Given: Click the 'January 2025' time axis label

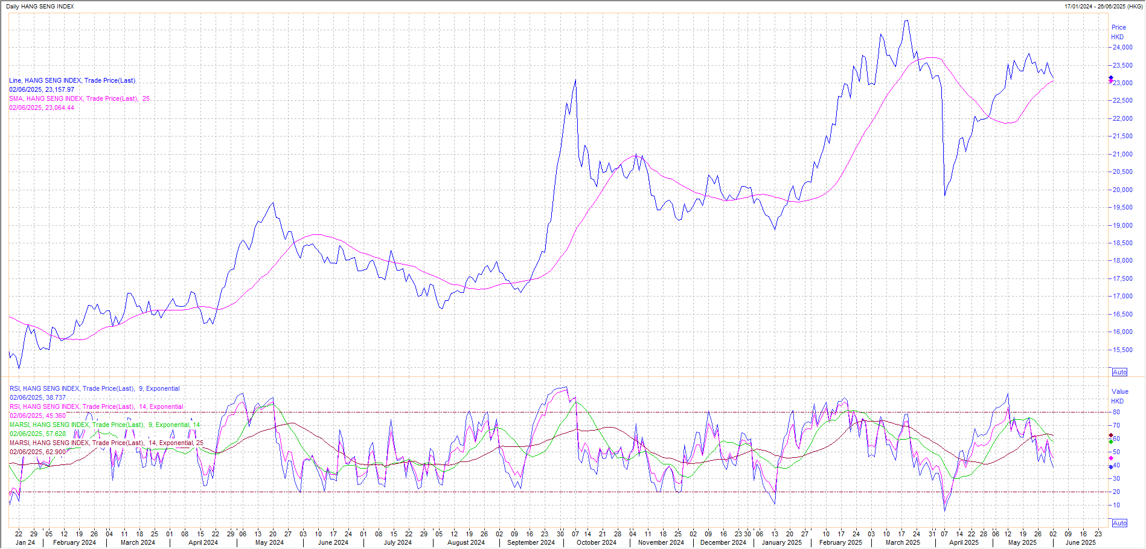Looking at the screenshot, I should click(782, 542).
